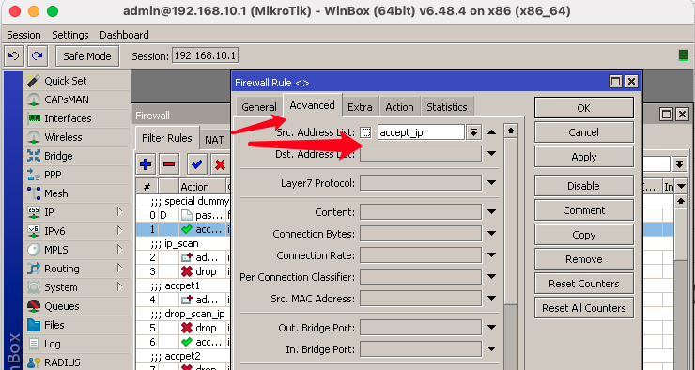Image resolution: width=695 pixels, height=370 pixels.
Task: Switch to the General tab
Action: (259, 107)
